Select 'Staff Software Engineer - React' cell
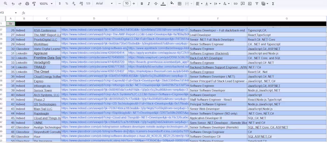This screenshot has width=327, height=143. 218,100
